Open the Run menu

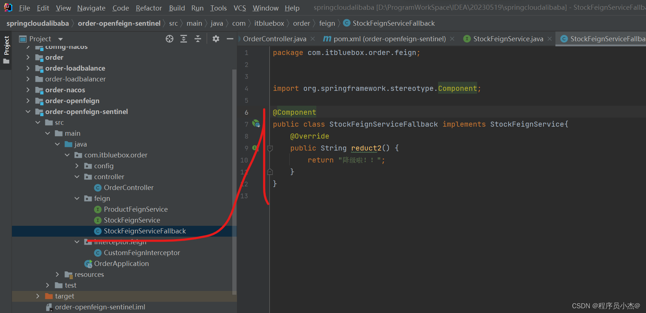pyautogui.click(x=197, y=8)
